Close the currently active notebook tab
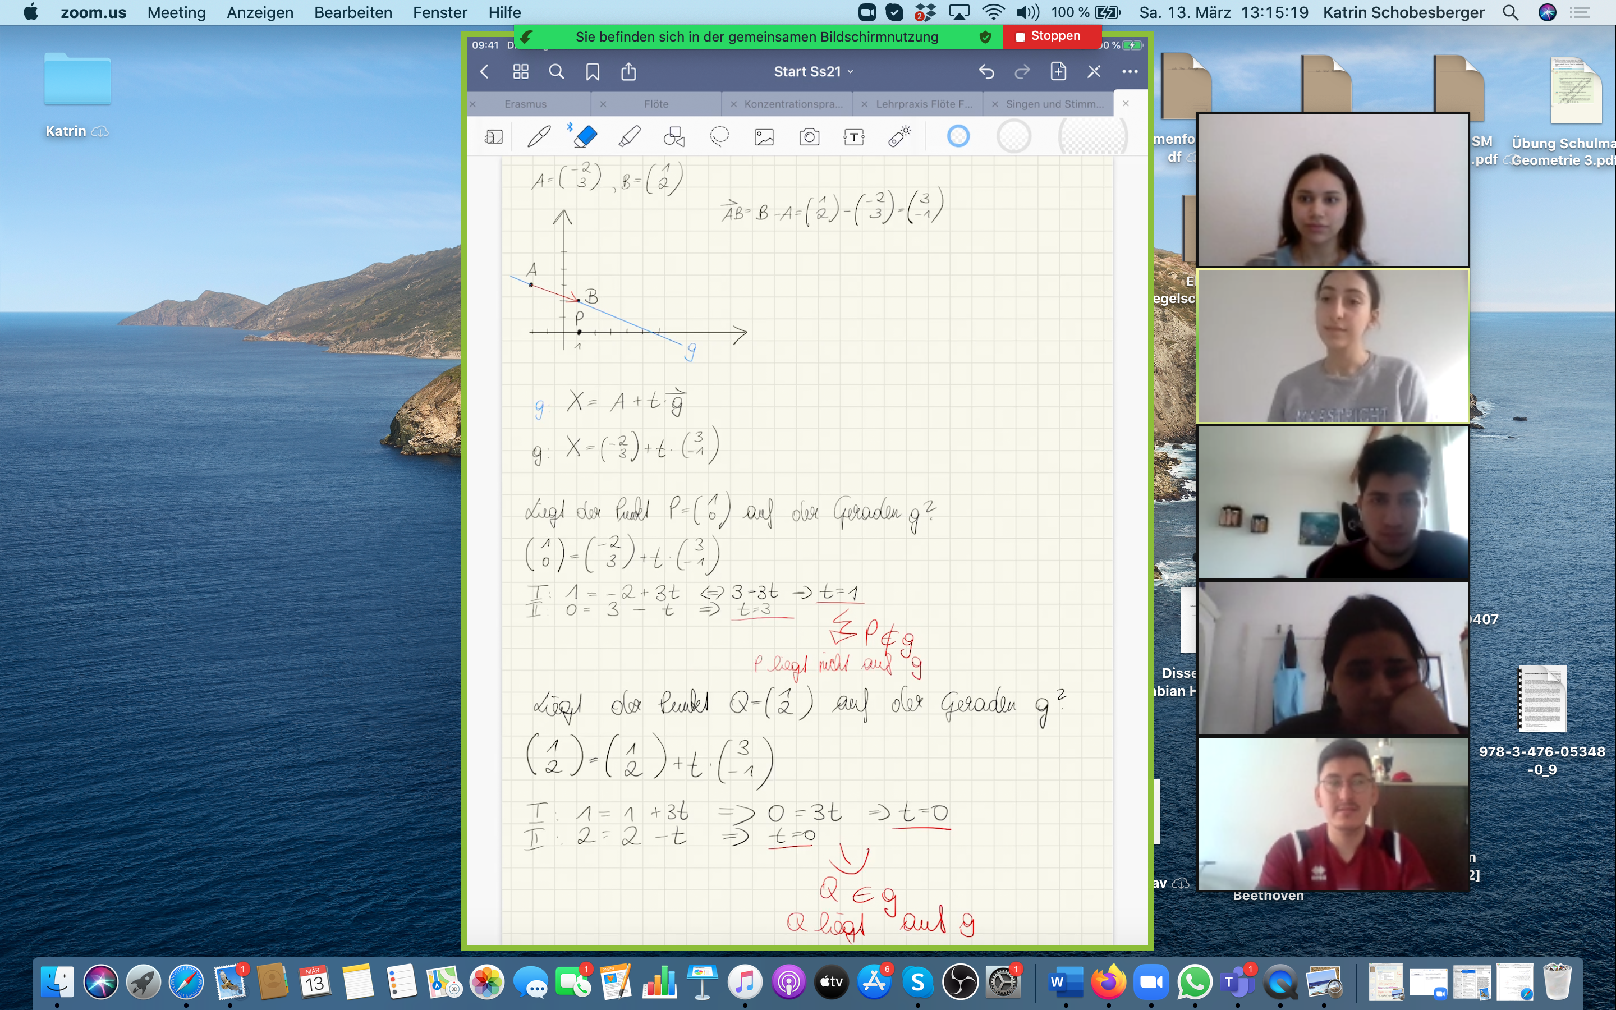This screenshot has height=1010, width=1616. 1126,104
